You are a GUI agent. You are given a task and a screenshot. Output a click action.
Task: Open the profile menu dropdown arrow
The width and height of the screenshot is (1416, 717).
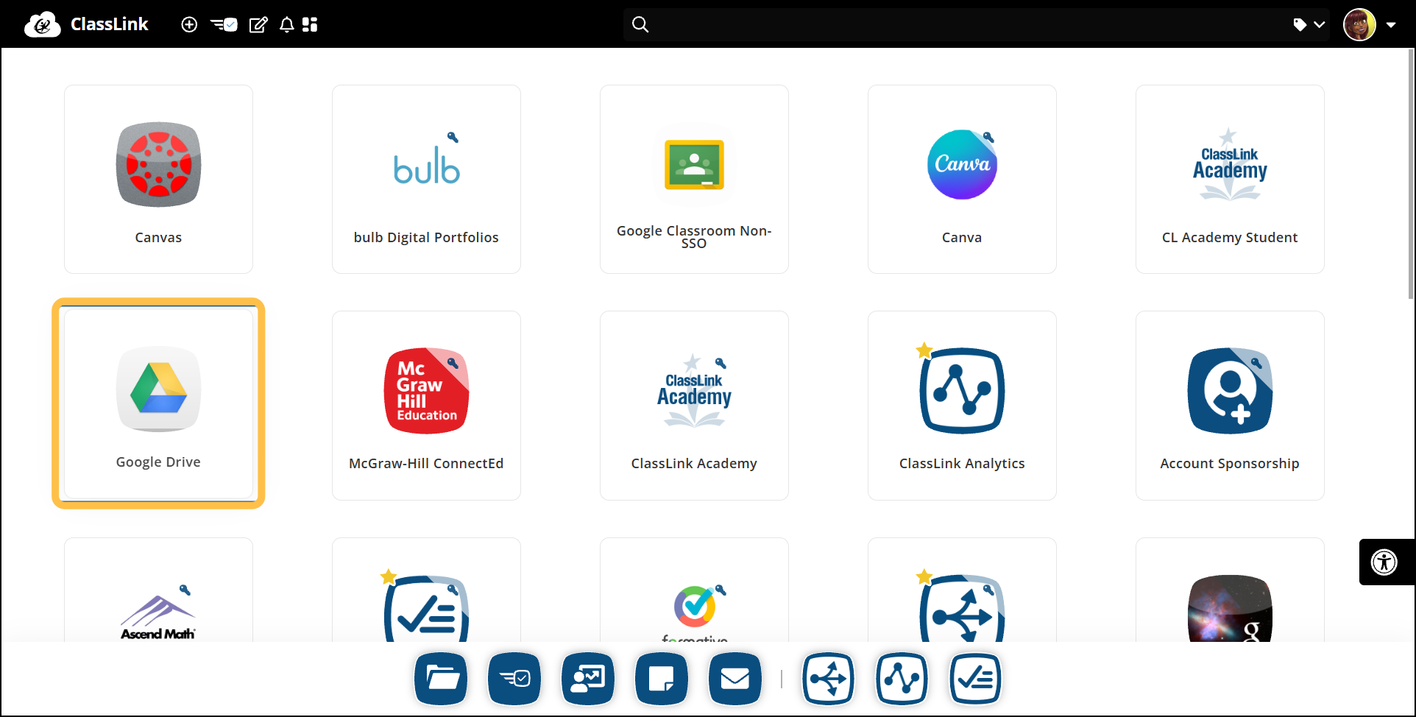tap(1391, 24)
